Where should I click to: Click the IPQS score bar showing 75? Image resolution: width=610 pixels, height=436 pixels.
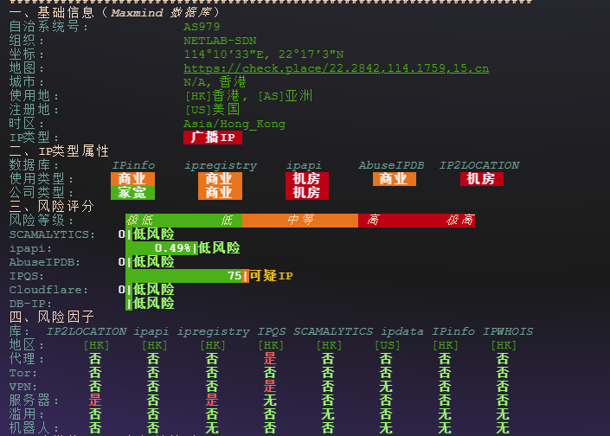pyautogui.click(x=186, y=276)
